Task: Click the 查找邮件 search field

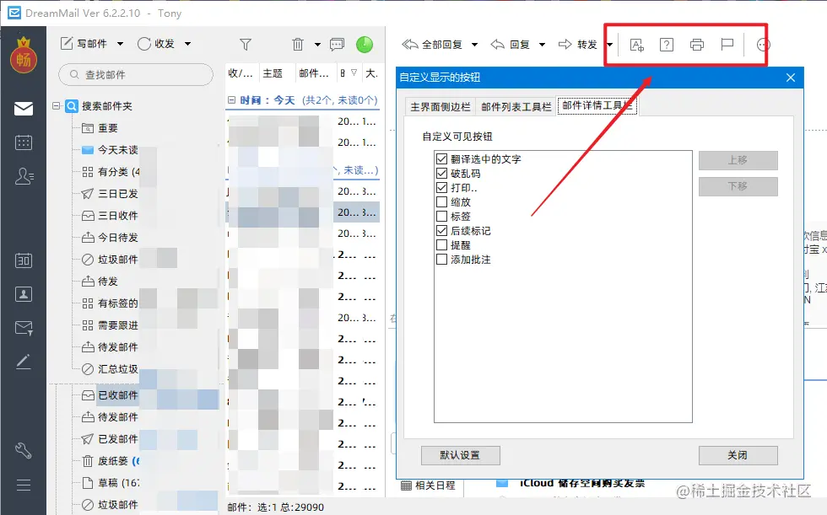Action: 136,75
